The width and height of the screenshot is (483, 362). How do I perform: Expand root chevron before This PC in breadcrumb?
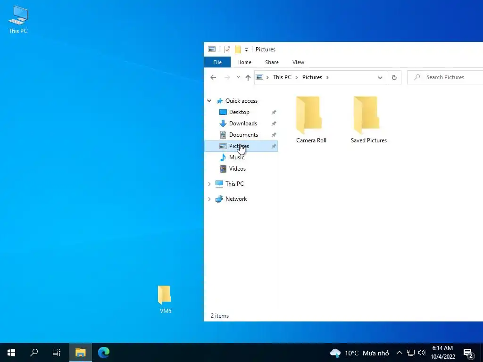click(x=268, y=77)
